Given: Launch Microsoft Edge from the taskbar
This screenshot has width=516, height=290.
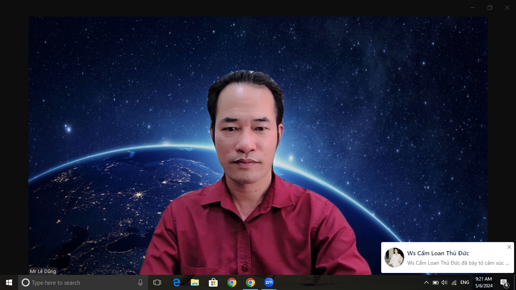Looking at the screenshot, I should [176, 282].
